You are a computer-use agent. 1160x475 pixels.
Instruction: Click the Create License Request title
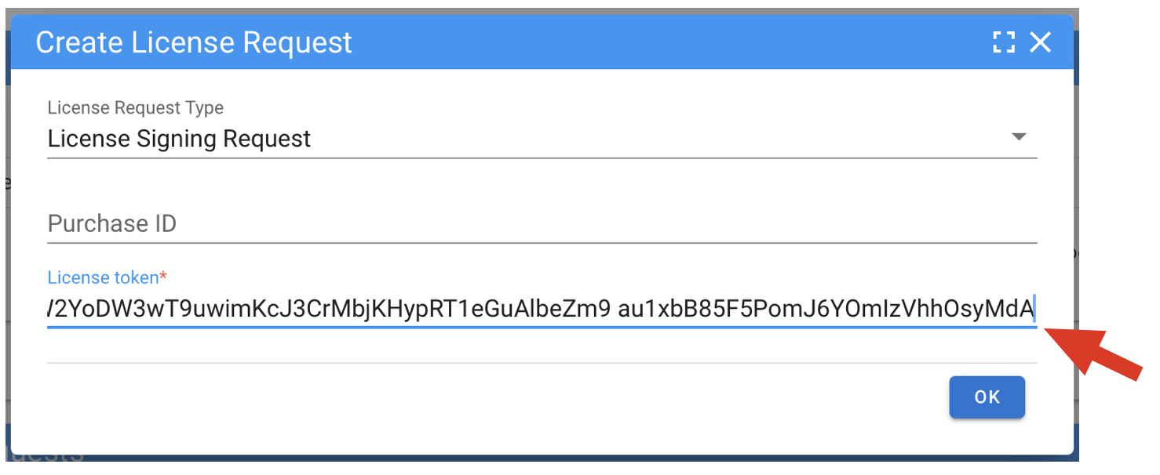coord(194,42)
